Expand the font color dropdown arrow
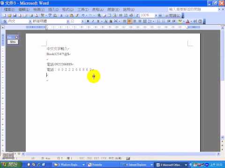 coord(191,21)
